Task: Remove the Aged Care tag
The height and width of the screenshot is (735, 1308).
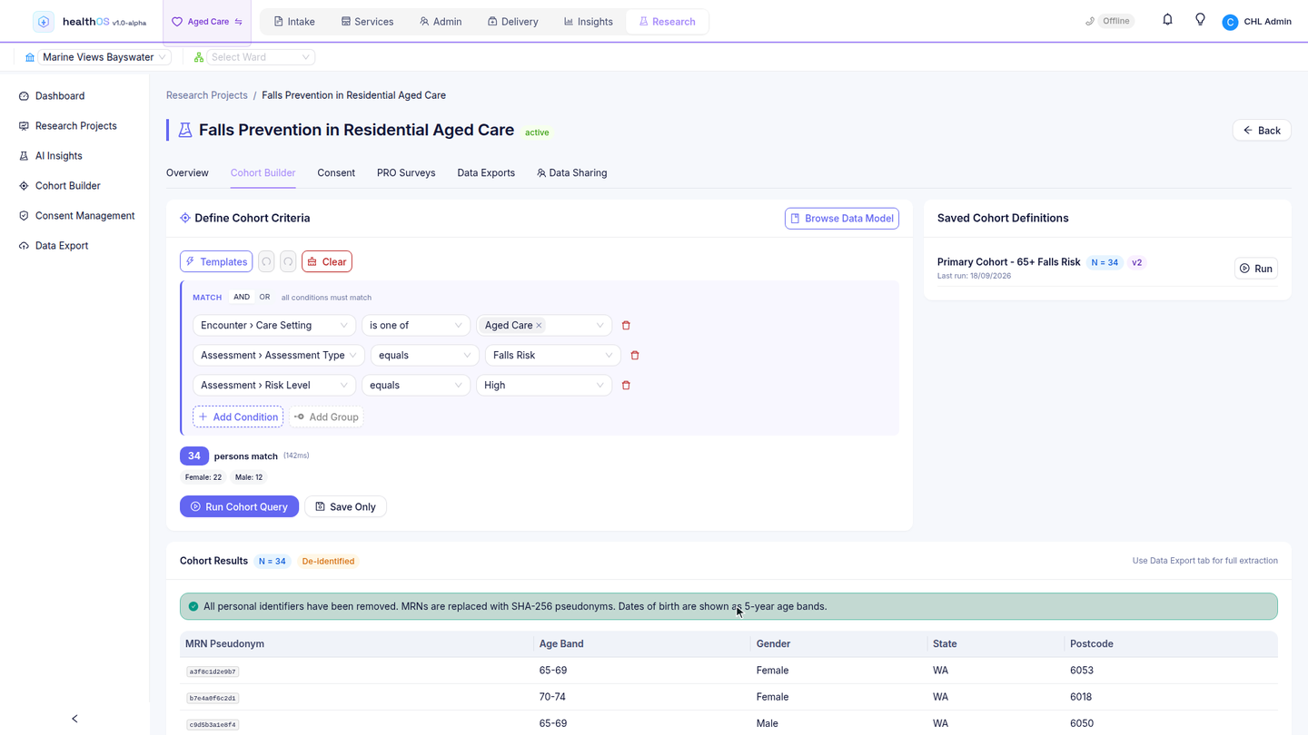Action: pos(539,325)
